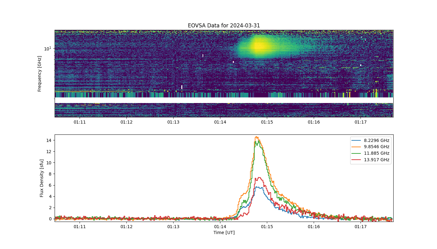Image resolution: width=437 pixels, height=249 pixels.
Task: Click the bright yellow burst peak in spectrogram
Action: (259, 46)
